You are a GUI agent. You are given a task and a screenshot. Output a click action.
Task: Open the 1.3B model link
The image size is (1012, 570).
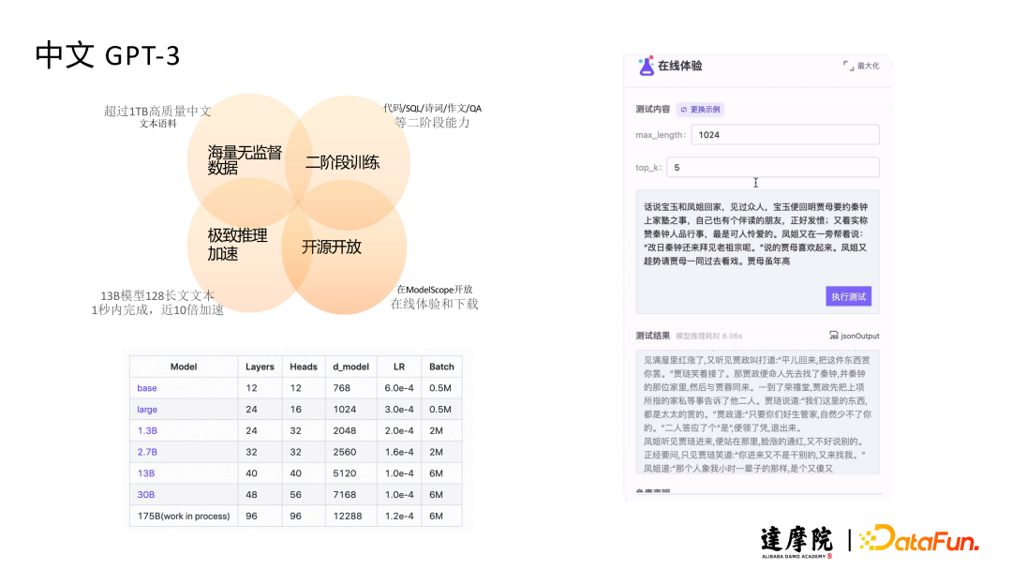[147, 430]
